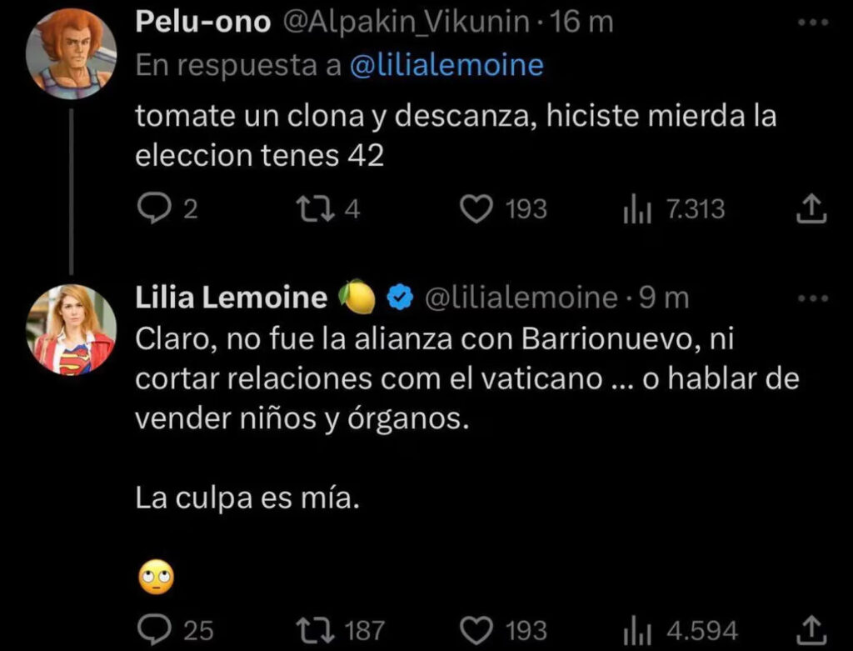Like Lilia Lemoine's tweet
Image resolution: width=853 pixels, height=651 pixels.
click(x=477, y=628)
